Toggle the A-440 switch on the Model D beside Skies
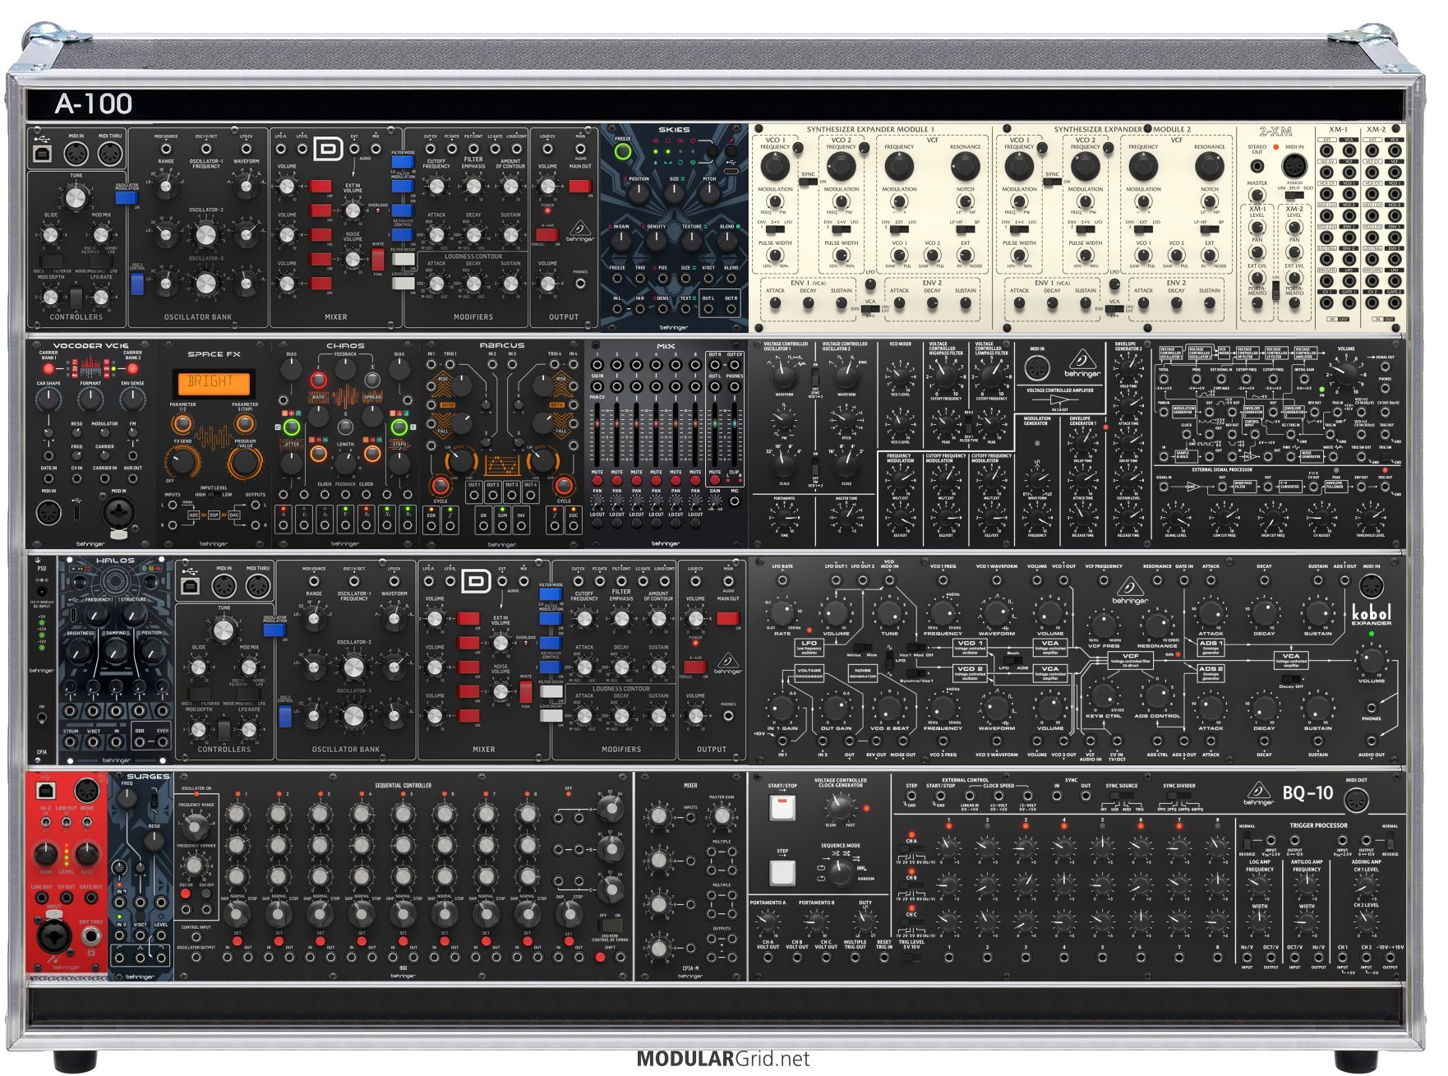 click(x=547, y=234)
